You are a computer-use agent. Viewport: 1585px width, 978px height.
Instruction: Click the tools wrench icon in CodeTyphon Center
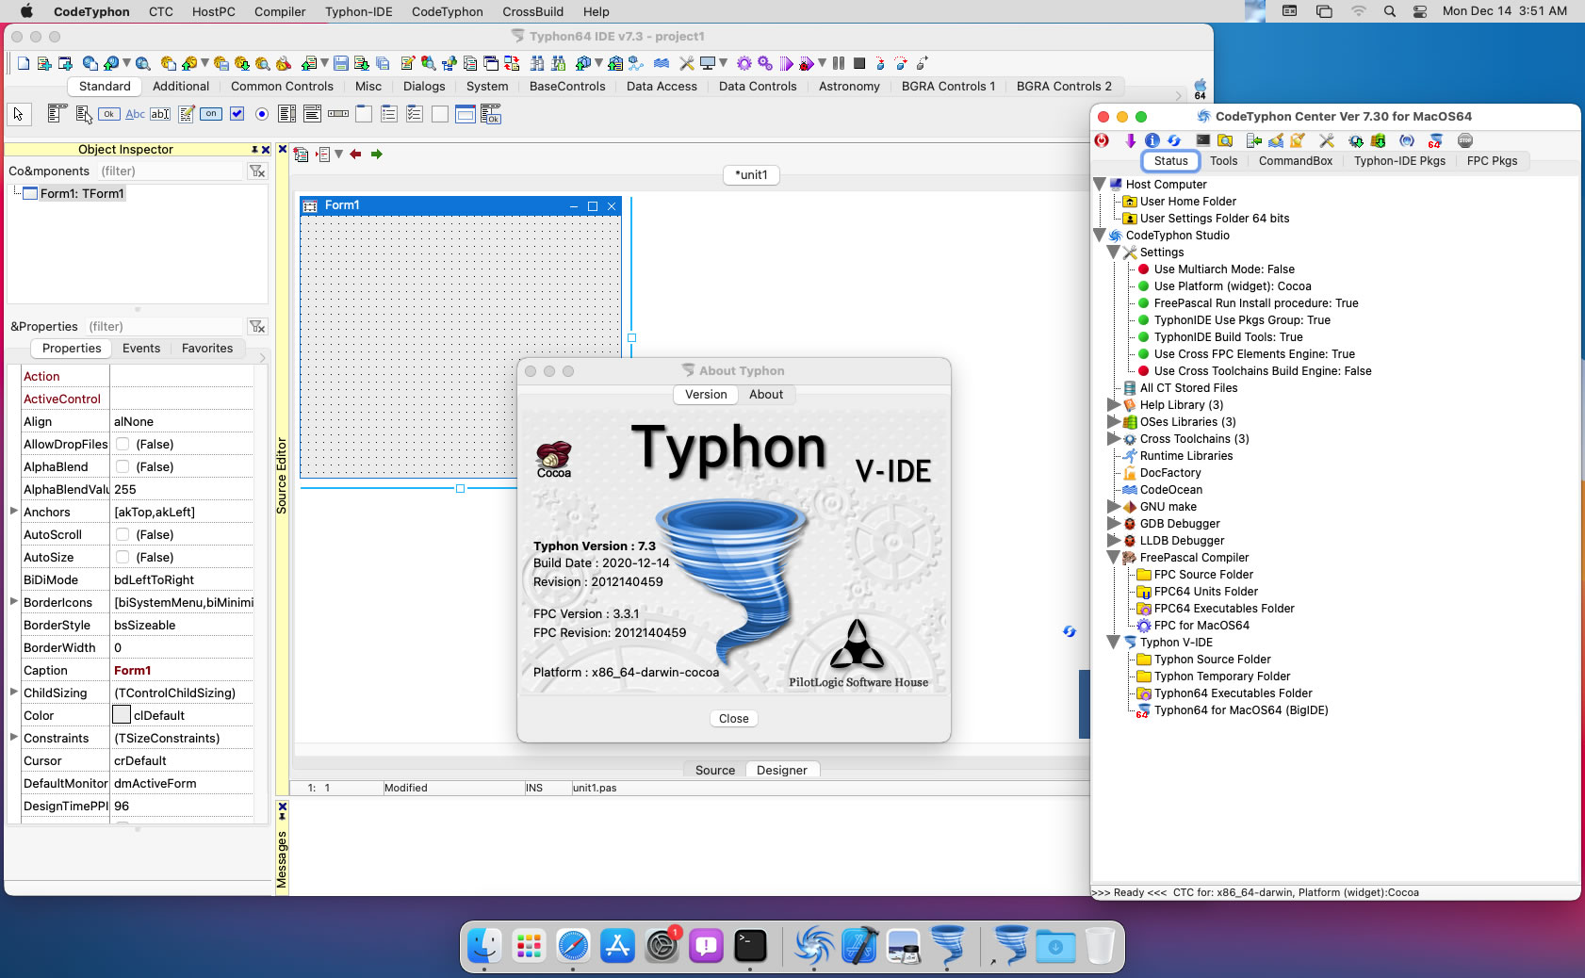click(x=1327, y=140)
